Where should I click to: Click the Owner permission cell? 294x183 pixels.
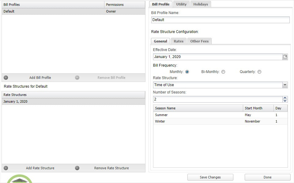(125, 11)
